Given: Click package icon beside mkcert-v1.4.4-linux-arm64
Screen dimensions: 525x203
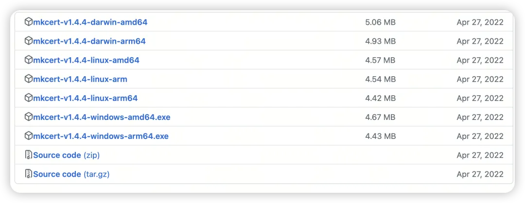Looking at the screenshot, I should pyautogui.click(x=29, y=98).
